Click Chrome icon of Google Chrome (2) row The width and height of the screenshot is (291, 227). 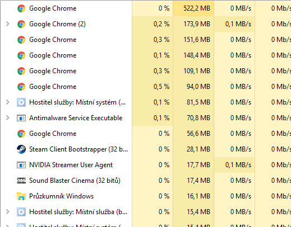(x=21, y=24)
